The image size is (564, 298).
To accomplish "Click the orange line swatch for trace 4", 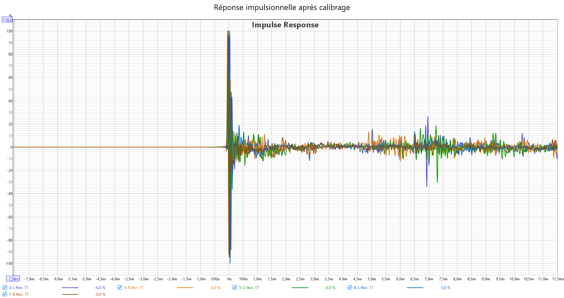I will tap(185, 288).
